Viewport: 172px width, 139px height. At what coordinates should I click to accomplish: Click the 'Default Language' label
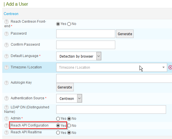[x=25, y=56]
